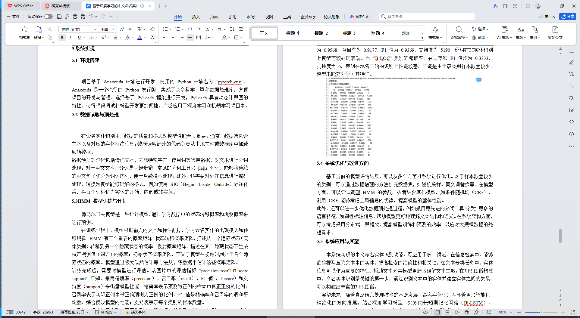The height and width of the screenshot is (318, 580).
Task: Toggle page view mode in status bar
Action: pyautogui.click(x=438, y=312)
